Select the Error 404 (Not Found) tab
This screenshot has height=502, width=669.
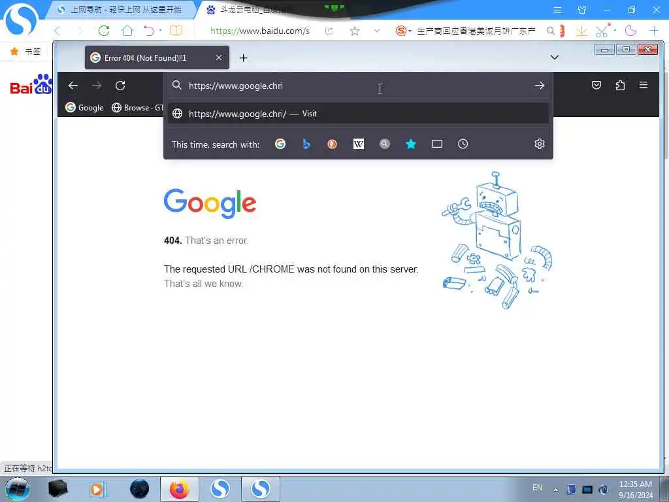pyautogui.click(x=157, y=58)
